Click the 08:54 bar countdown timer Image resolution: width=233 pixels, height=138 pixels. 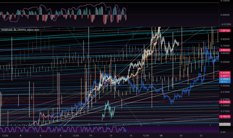point(224,82)
